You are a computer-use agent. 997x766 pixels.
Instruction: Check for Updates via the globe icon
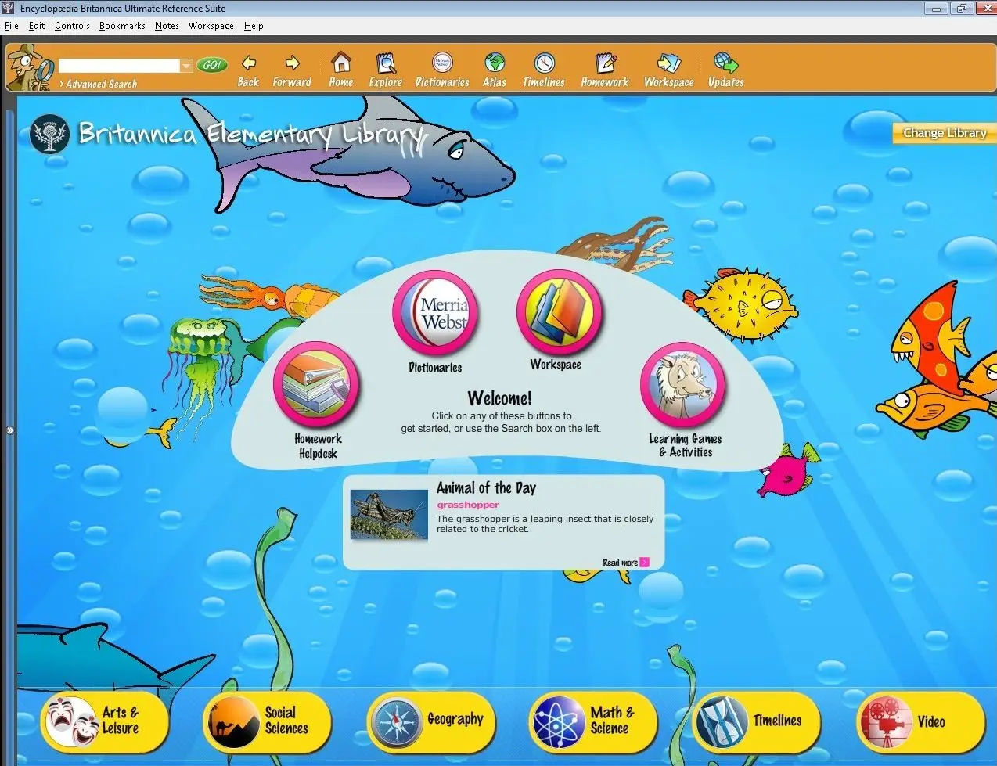click(726, 63)
